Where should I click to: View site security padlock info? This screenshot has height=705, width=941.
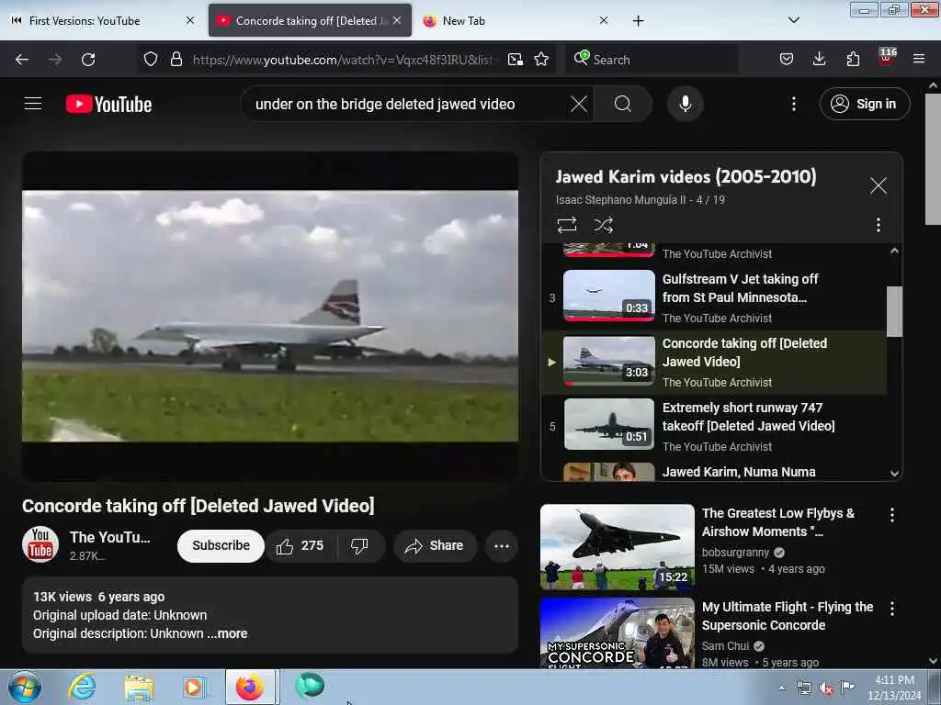point(176,60)
